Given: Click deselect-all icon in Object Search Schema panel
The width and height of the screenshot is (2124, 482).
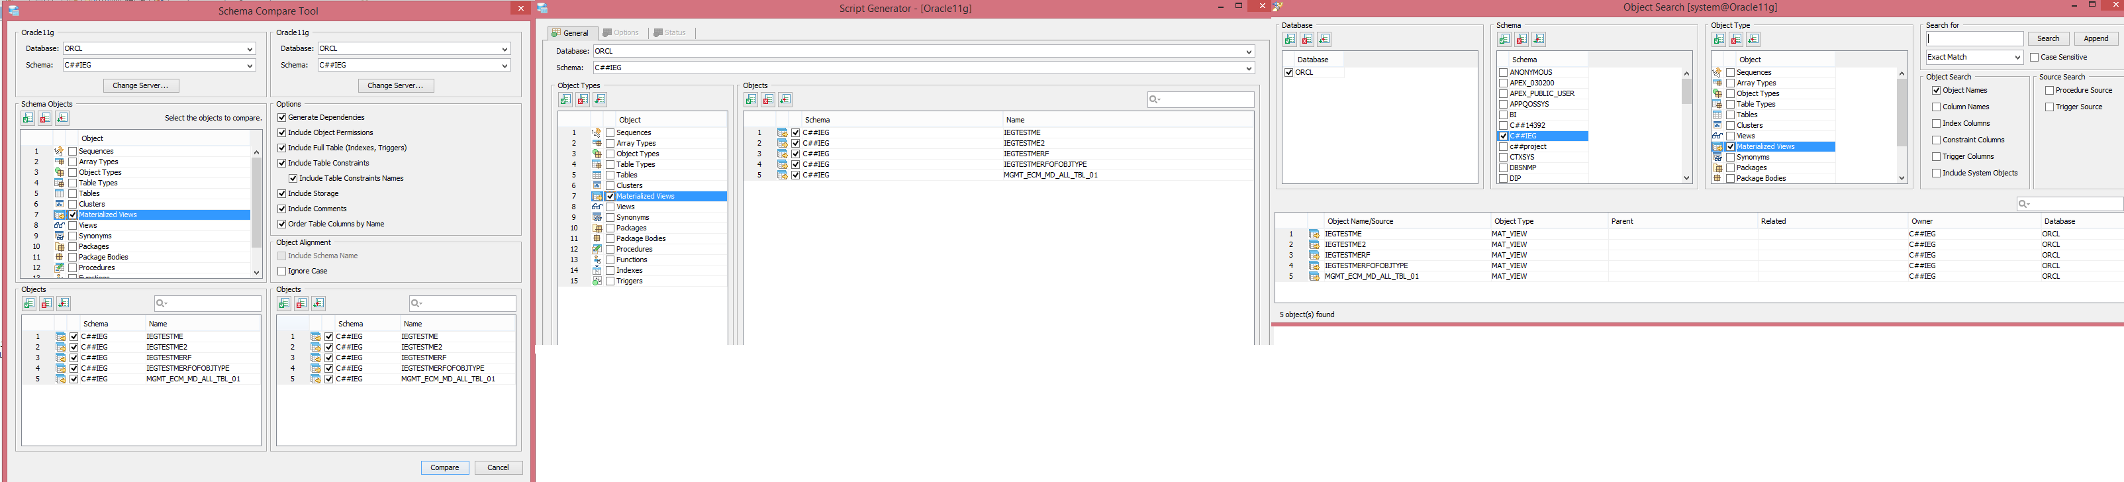Looking at the screenshot, I should click(x=1521, y=40).
